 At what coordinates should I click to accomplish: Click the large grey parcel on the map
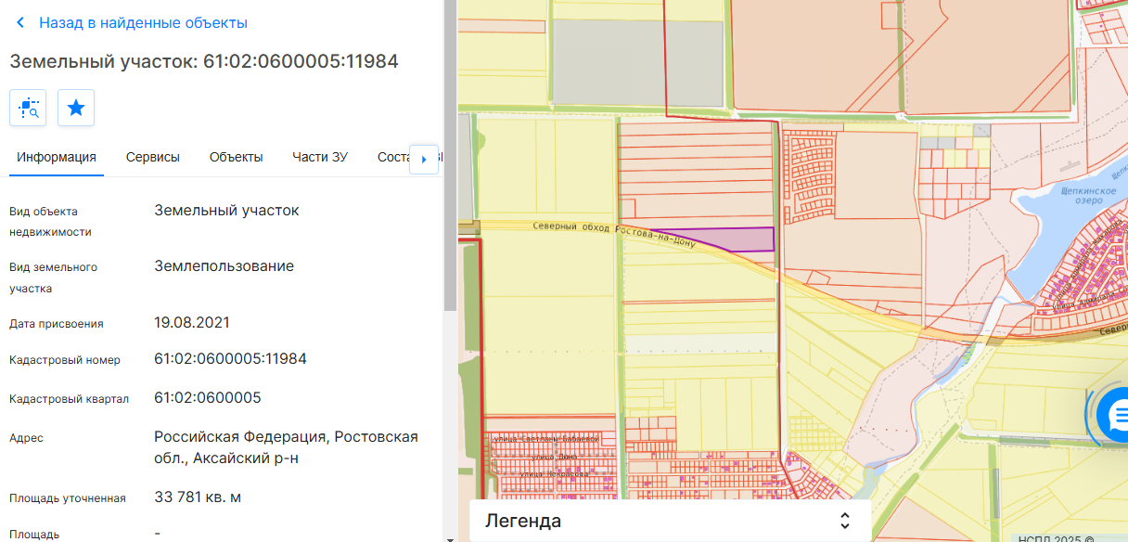(x=637, y=63)
